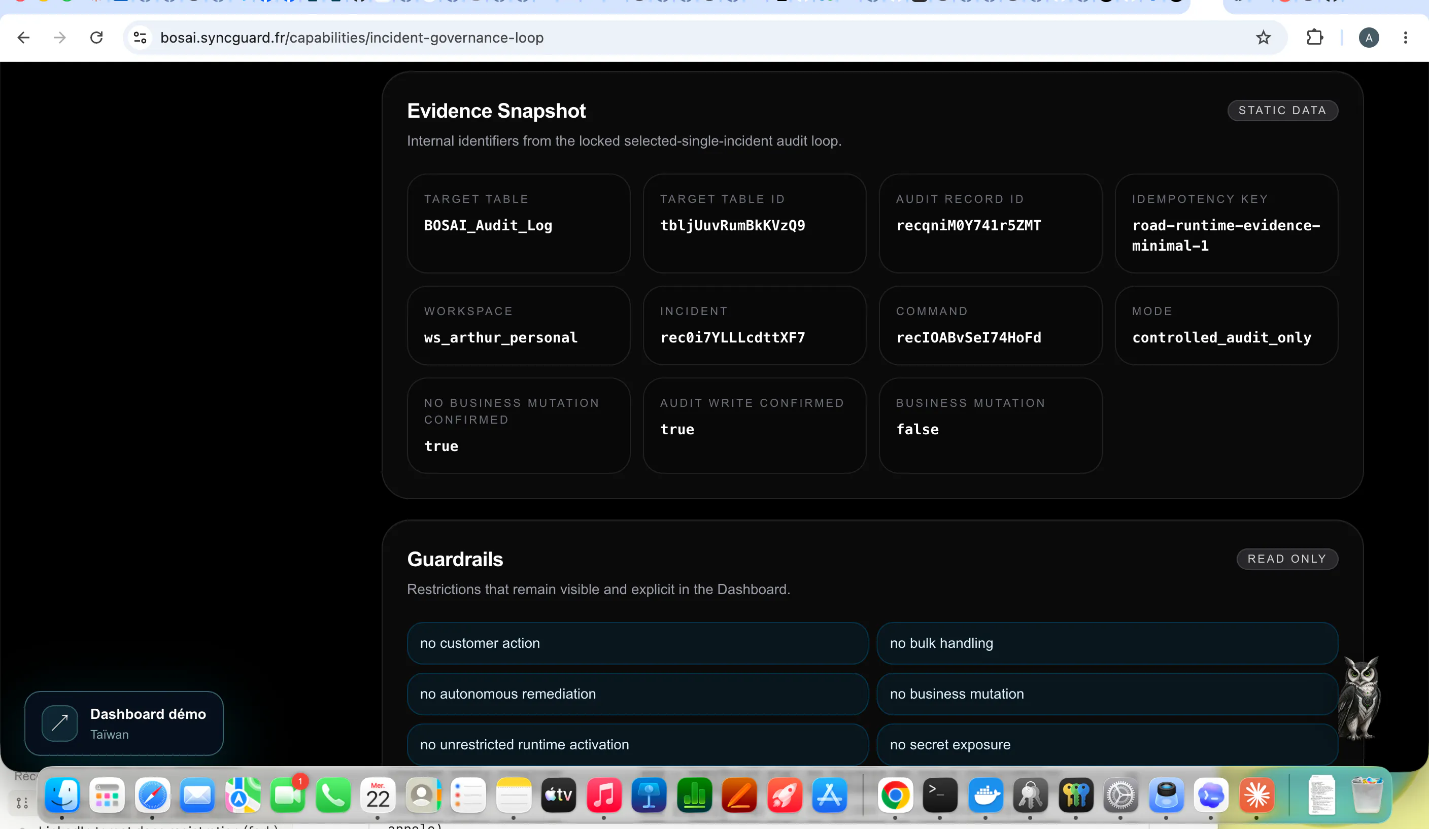Viewport: 1429px width, 829px height.
Task: Open the Chrome three-dot menu
Action: pyautogui.click(x=1405, y=38)
